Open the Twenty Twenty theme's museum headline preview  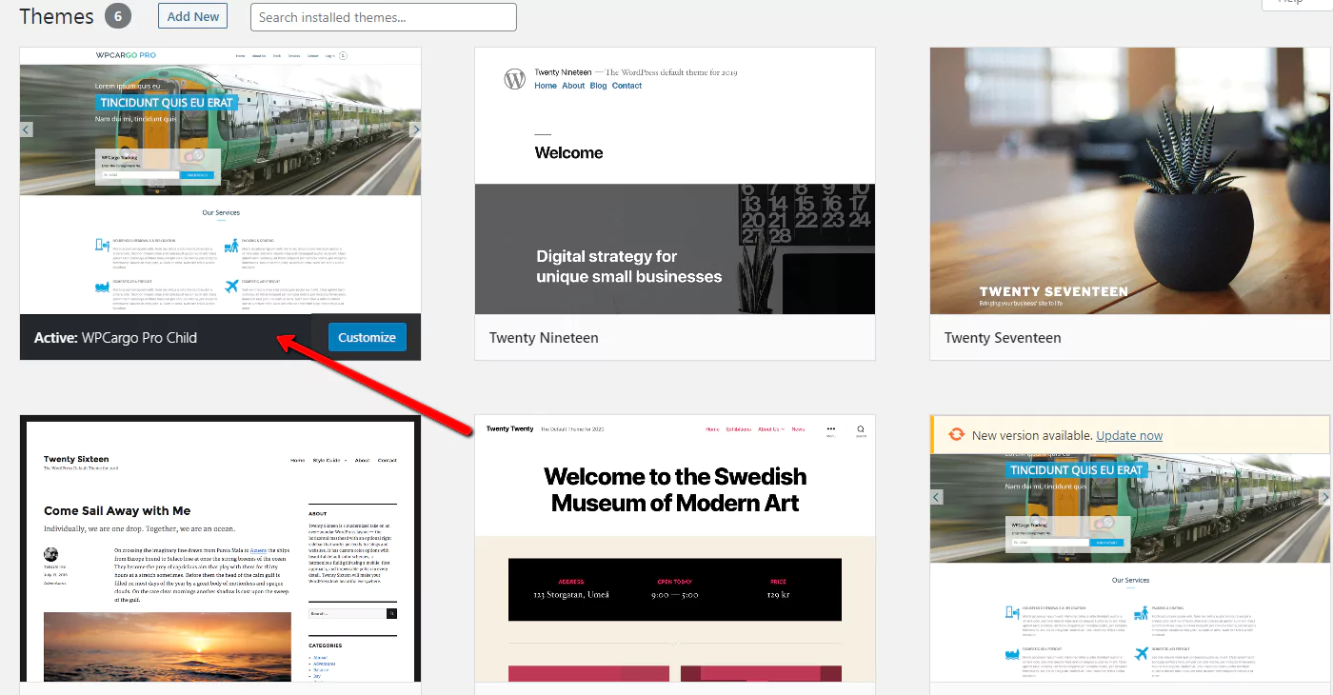(674, 489)
